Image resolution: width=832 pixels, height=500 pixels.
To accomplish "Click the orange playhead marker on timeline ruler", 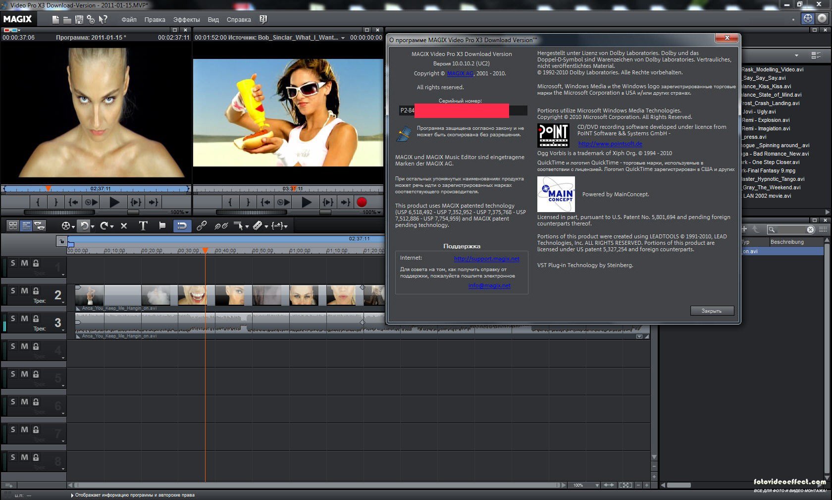I will [205, 250].
